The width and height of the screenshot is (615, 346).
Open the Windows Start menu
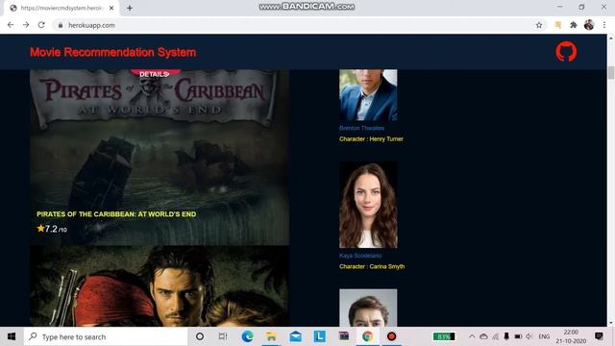(12, 336)
